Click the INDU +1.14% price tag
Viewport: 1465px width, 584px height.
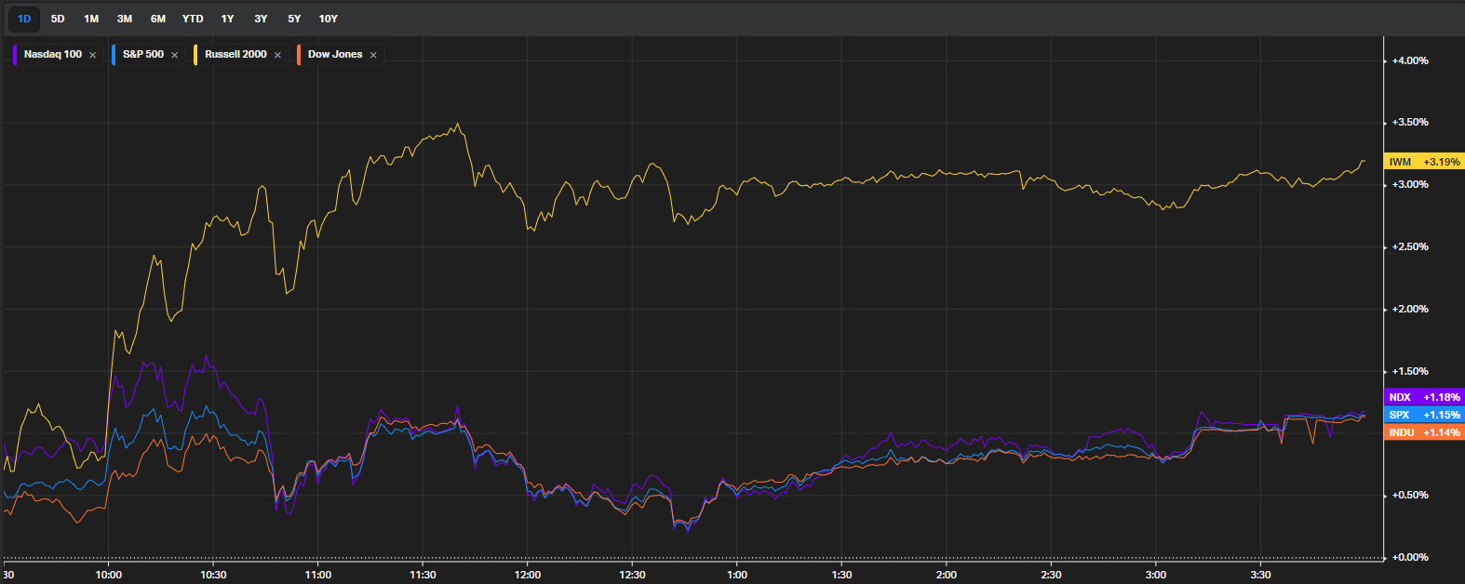[1424, 432]
